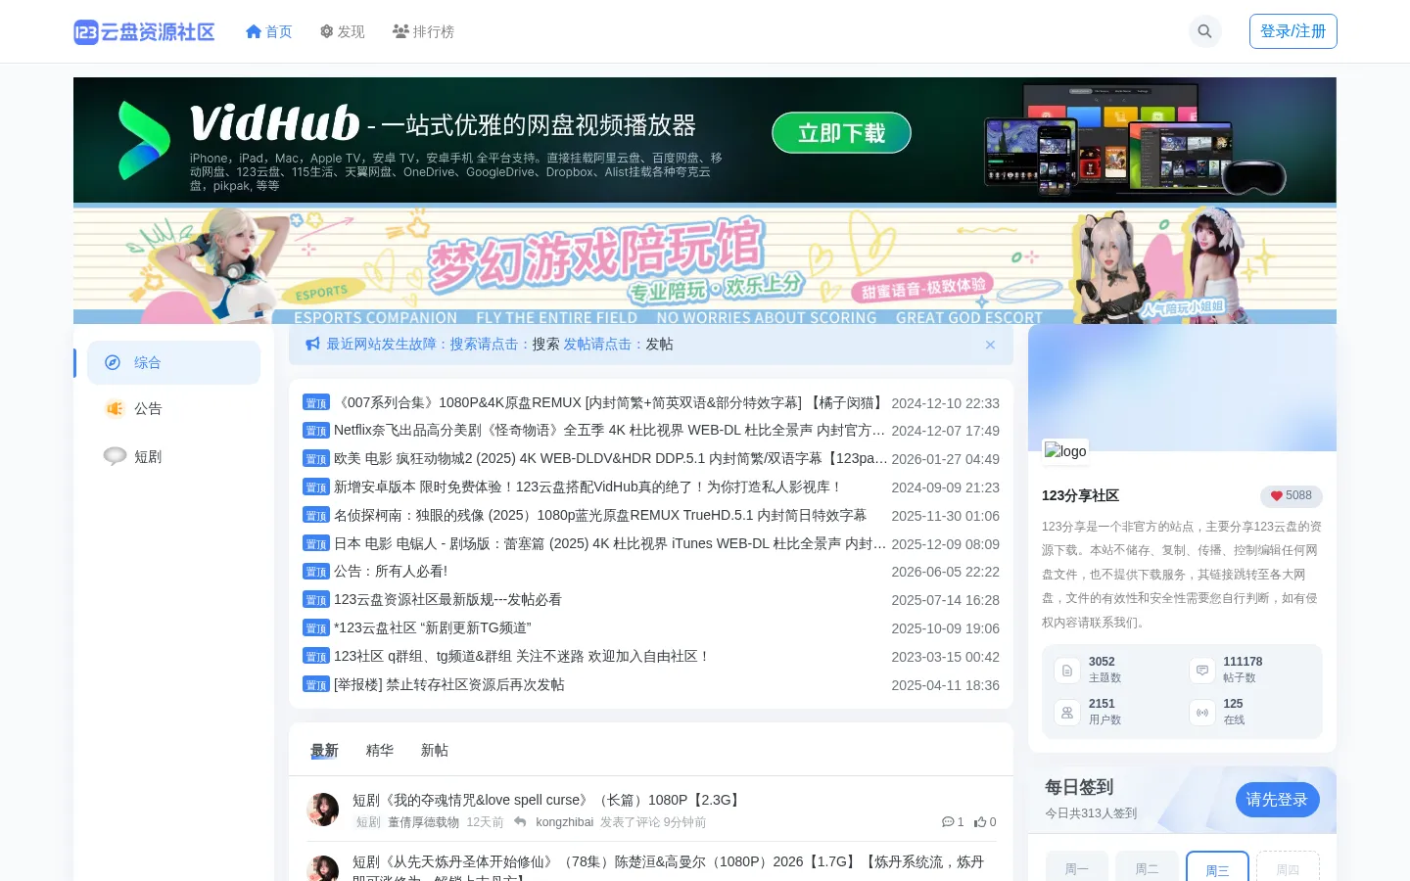The height and width of the screenshot is (881, 1410).
Task: Click the compass icon beside 综合
Action: 113,362
